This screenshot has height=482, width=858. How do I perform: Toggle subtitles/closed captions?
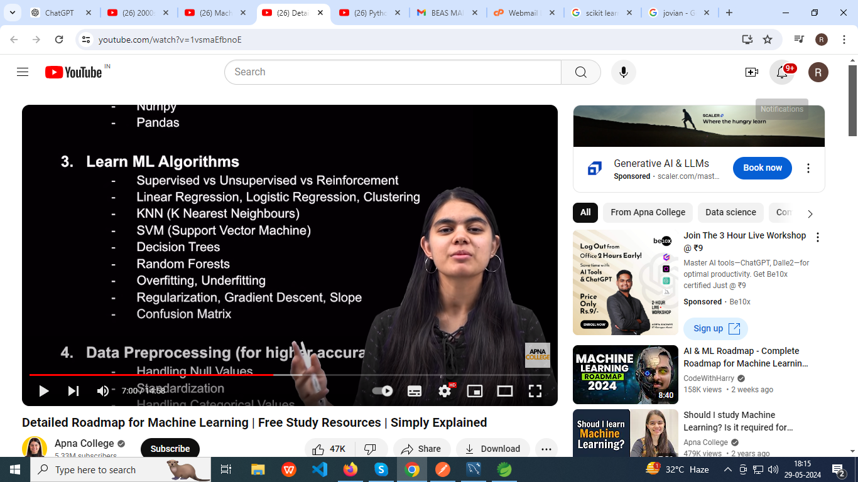tap(415, 391)
